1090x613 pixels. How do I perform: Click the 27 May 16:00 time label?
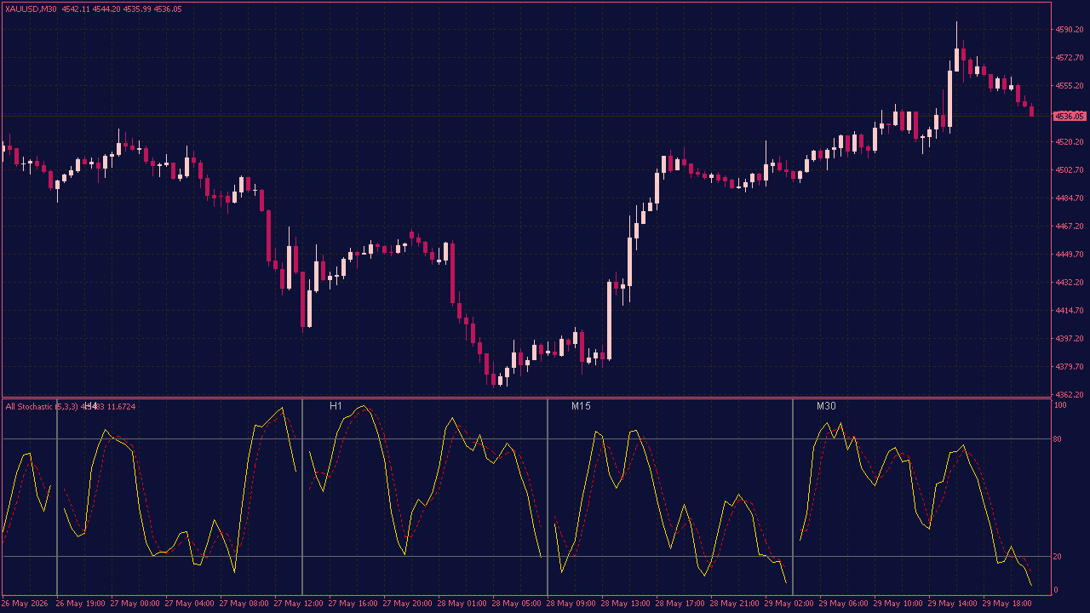[x=353, y=604]
